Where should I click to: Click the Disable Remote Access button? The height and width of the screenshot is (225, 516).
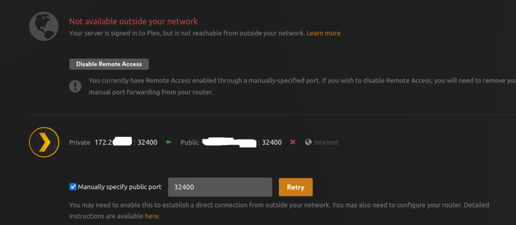coord(109,64)
